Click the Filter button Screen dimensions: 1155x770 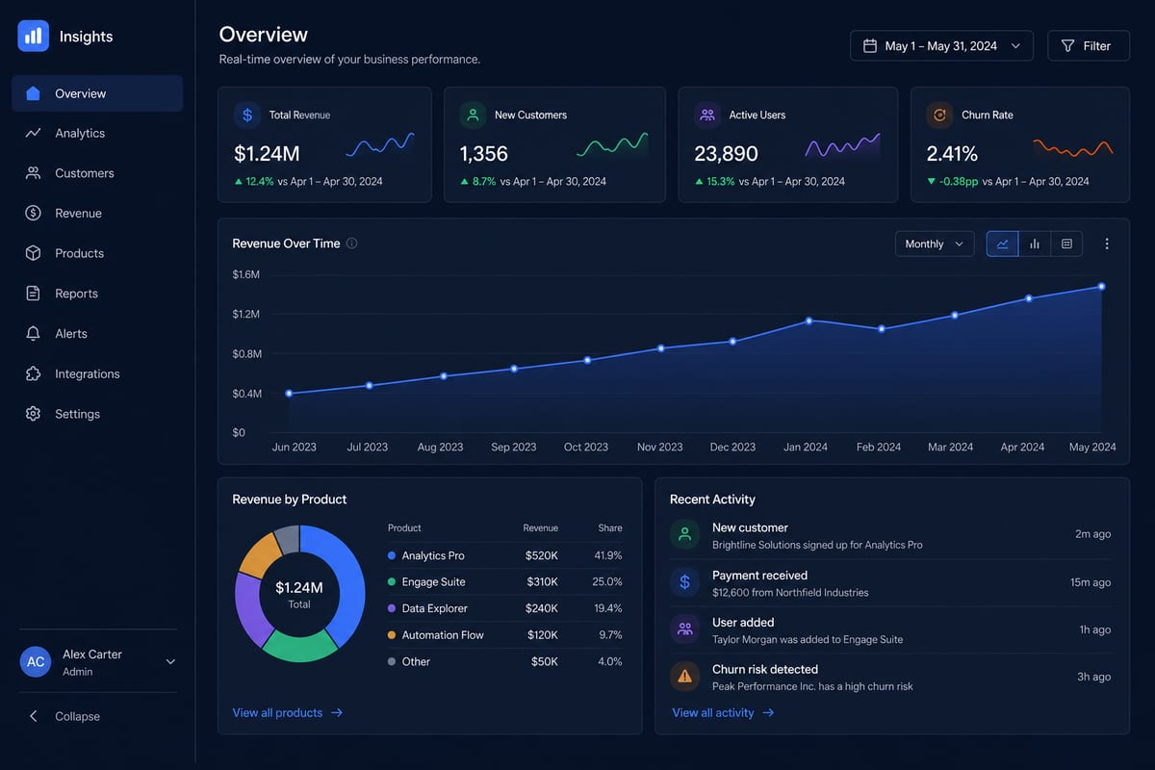click(x=1088, y=45)
